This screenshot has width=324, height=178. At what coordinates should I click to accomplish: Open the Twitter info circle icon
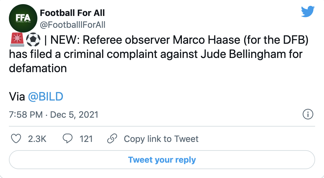click(x=308, y=114)
